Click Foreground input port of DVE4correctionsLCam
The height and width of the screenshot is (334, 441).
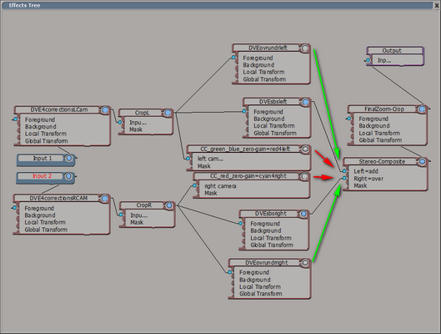click(16, 119)
